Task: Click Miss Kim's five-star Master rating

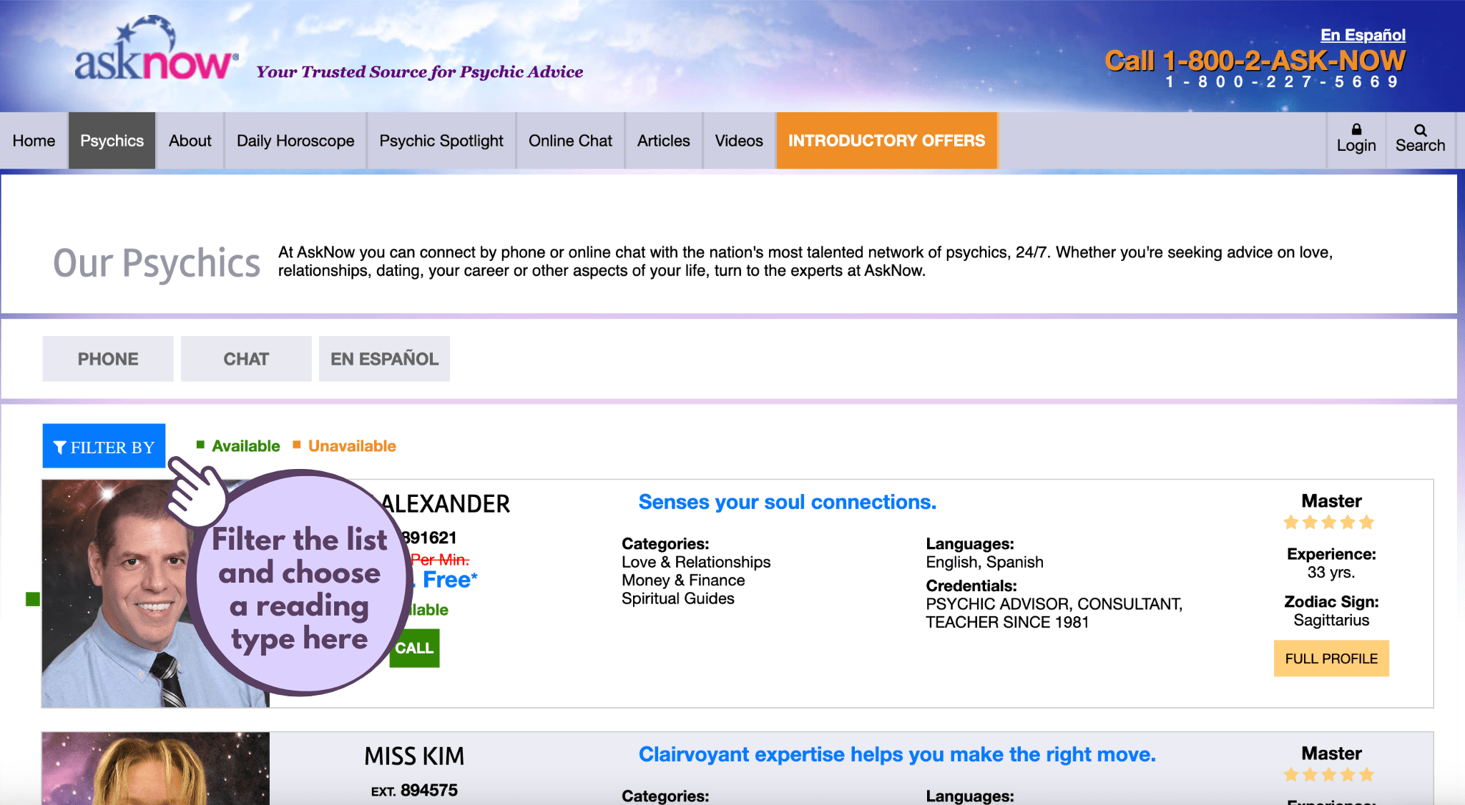Action: tap(1329, 775)
